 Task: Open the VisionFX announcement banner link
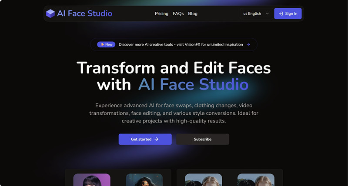174,44
